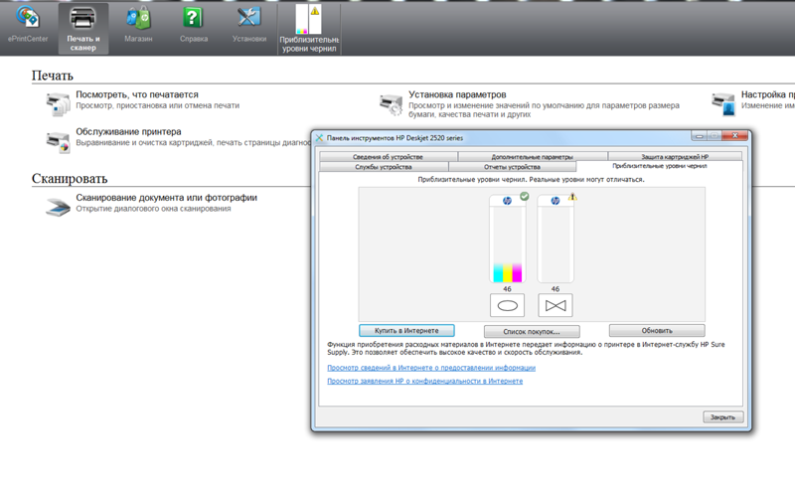Click the bowtie symbol under black cartridge
Screen dimensions: 795x493
[556, 305]
